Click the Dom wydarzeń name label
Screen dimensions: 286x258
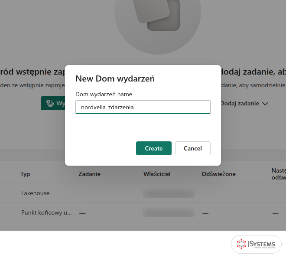pyautogui.click(x=104, y=95)
